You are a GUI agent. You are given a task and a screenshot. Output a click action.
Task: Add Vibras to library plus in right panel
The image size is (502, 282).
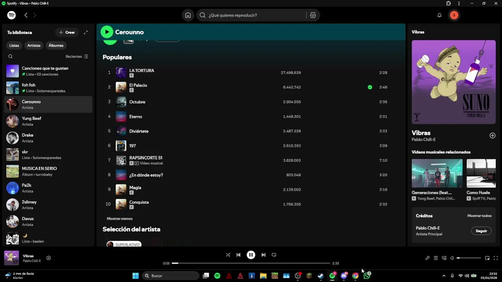[x=493, y=136]
